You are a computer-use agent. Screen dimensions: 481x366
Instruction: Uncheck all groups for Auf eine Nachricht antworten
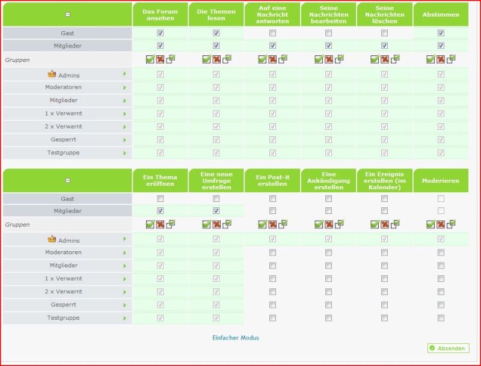(x=272, y=59)
